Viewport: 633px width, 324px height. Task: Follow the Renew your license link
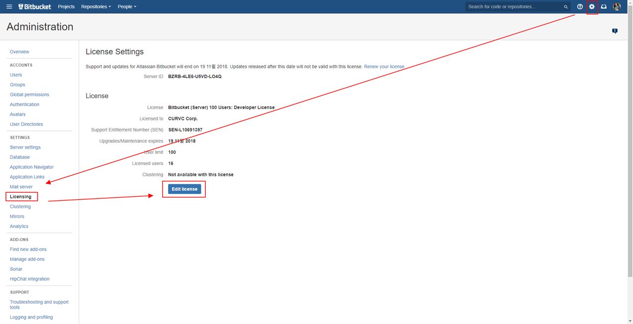[x=384, y=67]
